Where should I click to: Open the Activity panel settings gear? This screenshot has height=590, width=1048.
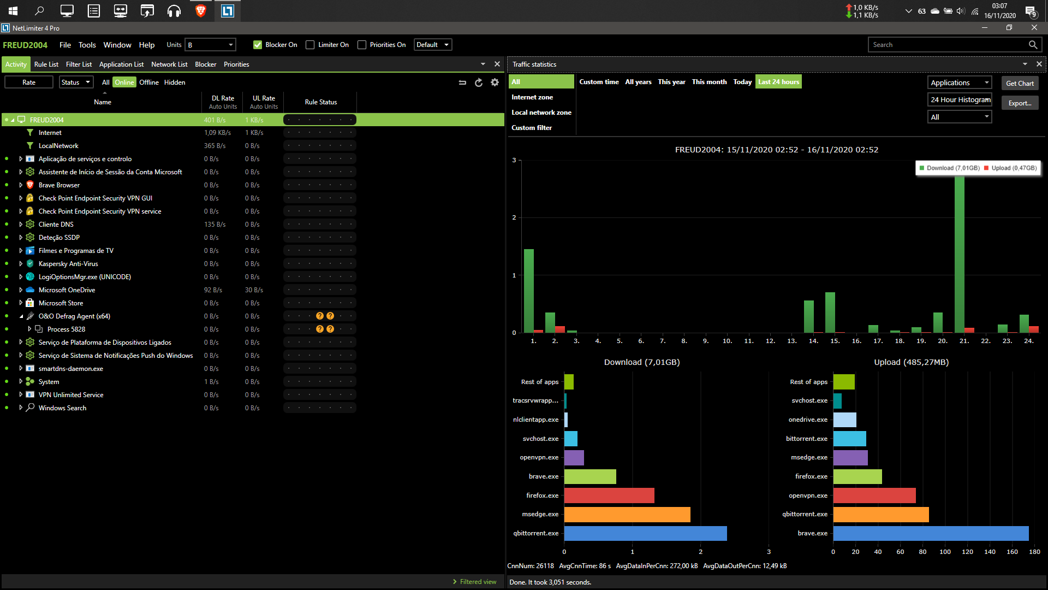pos(495,82)
